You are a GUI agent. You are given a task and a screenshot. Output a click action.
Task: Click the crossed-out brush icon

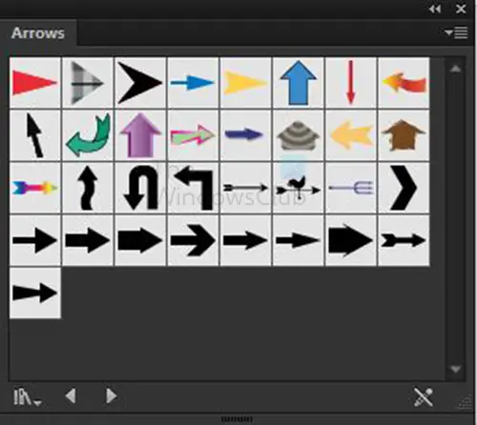[x=424, y=396]
